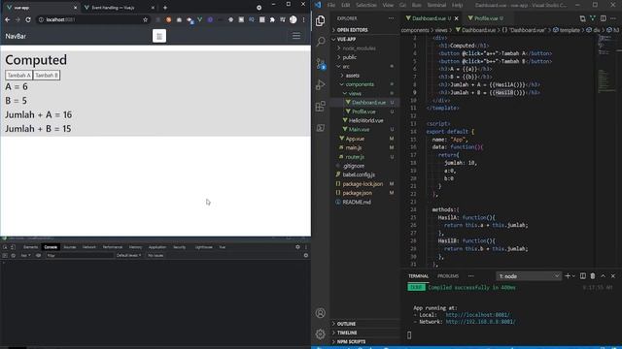The width and height of the screenshot is (622, 349).
Task: Reload the localhost page in browser
Action: click(x=28, y=19)
